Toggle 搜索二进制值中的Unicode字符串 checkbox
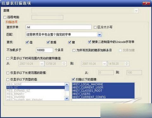The image size is (152, 118). [x=89, y=42]
